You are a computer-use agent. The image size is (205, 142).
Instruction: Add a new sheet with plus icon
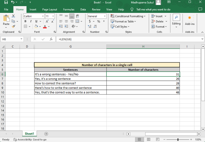(46, 134)
